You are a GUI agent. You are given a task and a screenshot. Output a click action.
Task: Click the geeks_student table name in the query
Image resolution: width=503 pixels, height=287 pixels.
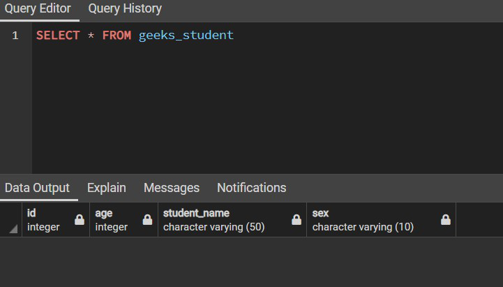pyautogui.click(x=186, y=36)
